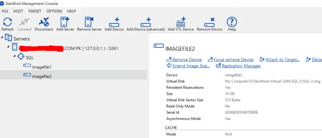
Task: Click the Add Device icon
Action: (114, 22)
